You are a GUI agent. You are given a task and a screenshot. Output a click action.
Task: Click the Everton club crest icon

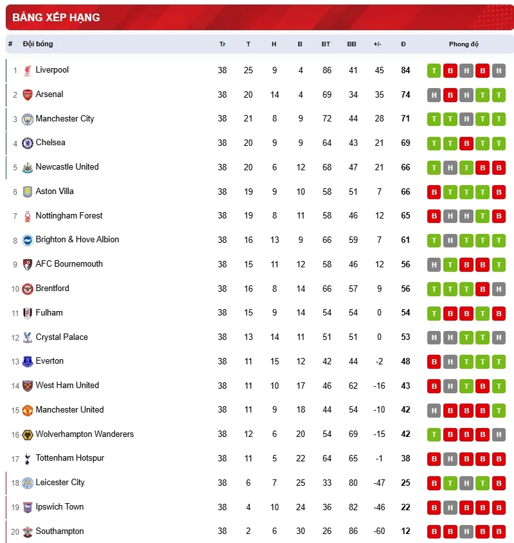[28, 362]
